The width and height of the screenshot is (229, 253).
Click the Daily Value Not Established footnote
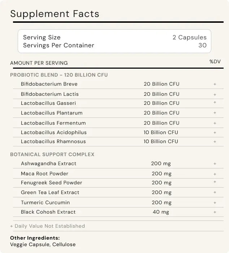pyautogui.click(x=47, y=226)
